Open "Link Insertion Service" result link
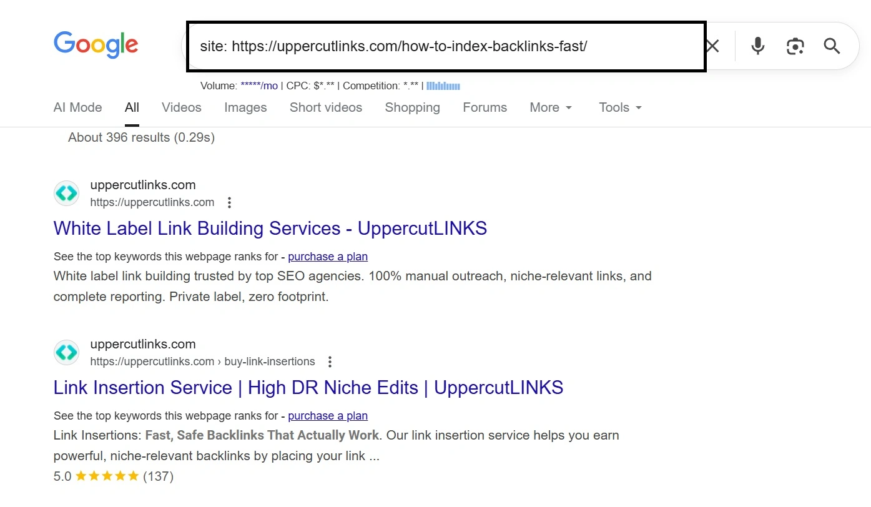 tap(308, 387)
